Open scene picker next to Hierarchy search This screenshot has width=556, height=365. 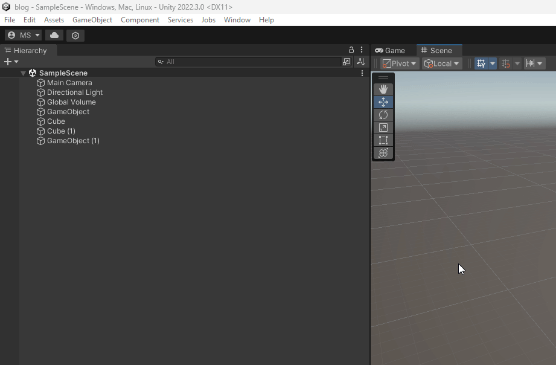coord(347,62)
